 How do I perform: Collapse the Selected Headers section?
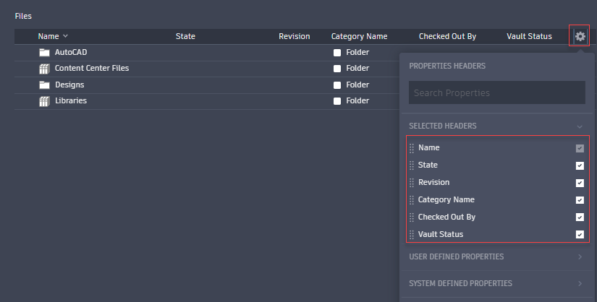(x=580, y=126)
